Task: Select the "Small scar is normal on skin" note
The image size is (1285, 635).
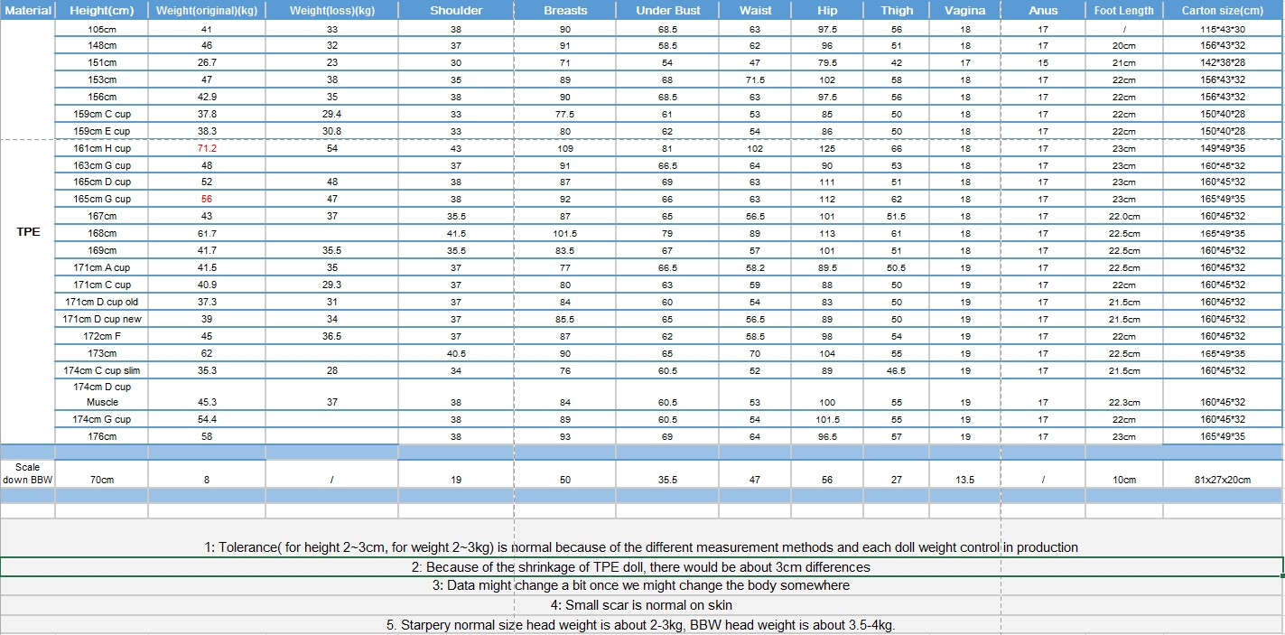Action: pyautogui.click(x=641, y=605)
